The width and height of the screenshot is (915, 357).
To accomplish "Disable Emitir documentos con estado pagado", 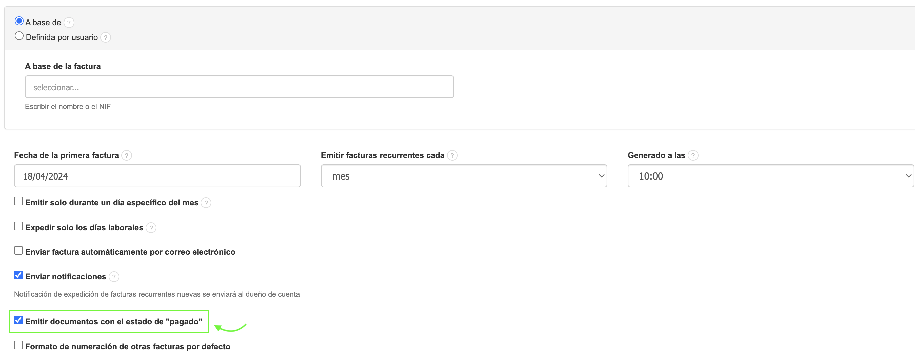I will [x=18, y=320].
